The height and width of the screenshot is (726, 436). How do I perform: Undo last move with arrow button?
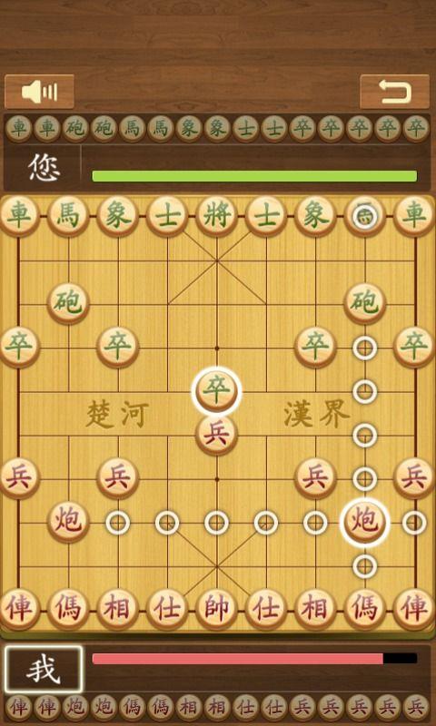[395, 92]
